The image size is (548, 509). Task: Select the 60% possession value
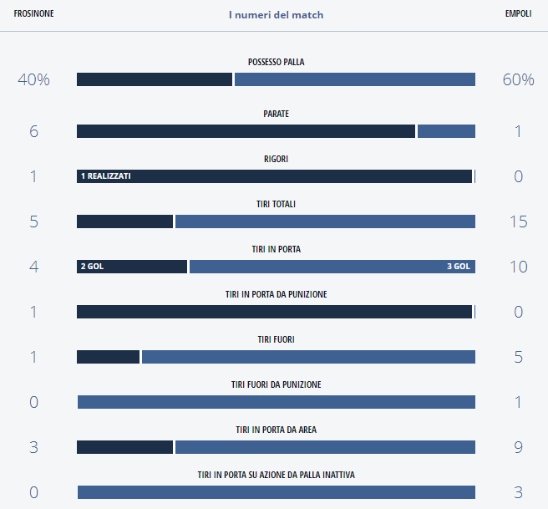click(518, 79)
